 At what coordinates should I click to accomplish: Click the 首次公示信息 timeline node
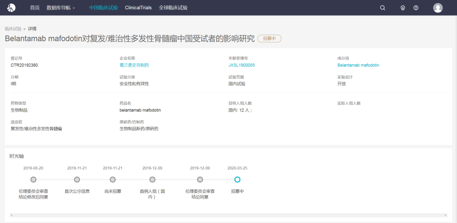coord(77,179)
